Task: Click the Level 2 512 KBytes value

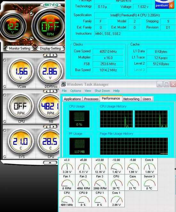Action: [161, 64]
